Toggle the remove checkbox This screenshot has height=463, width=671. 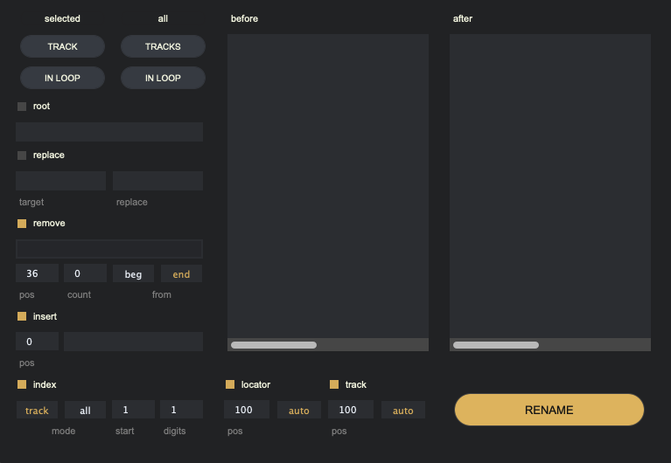(22, 224)
